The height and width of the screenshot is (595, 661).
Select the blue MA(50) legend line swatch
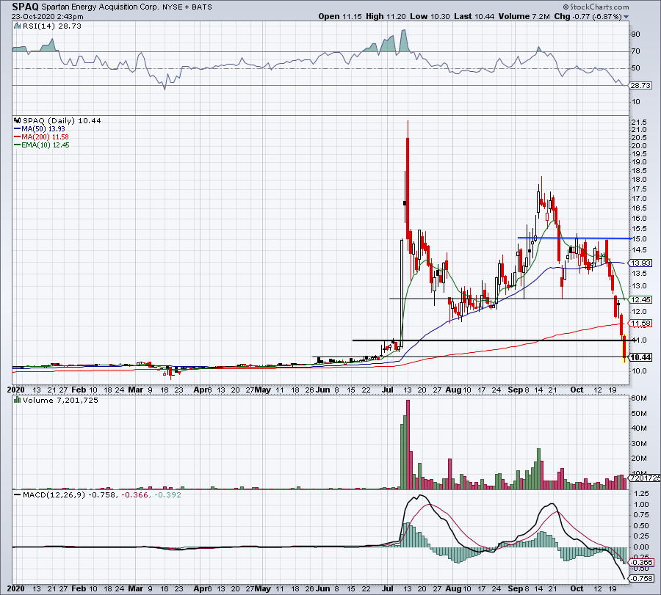(18, 129)
